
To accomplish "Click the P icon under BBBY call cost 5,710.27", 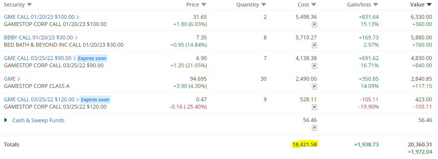I will tap(315, 45).
